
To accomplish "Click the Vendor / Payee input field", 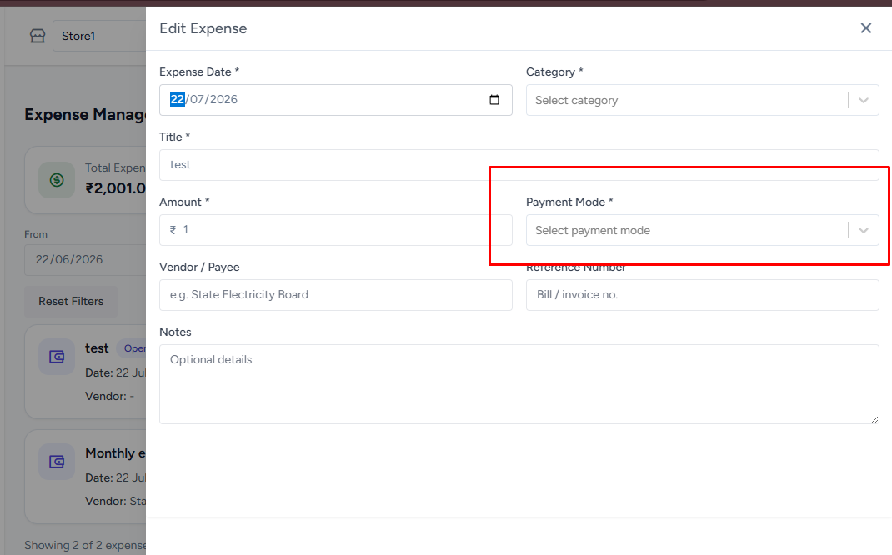I will pos(336,294).
